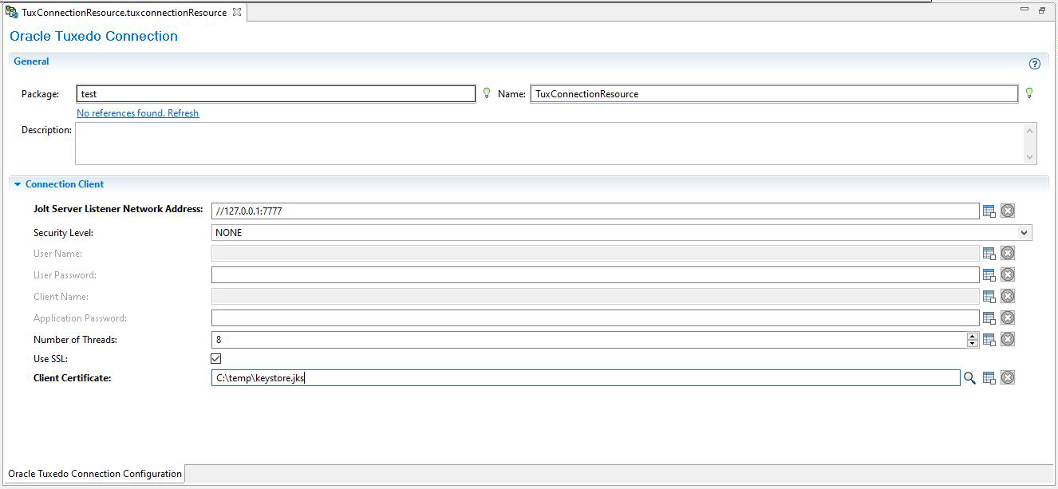
Task: Open the General section help icon
Action: 1035,64
